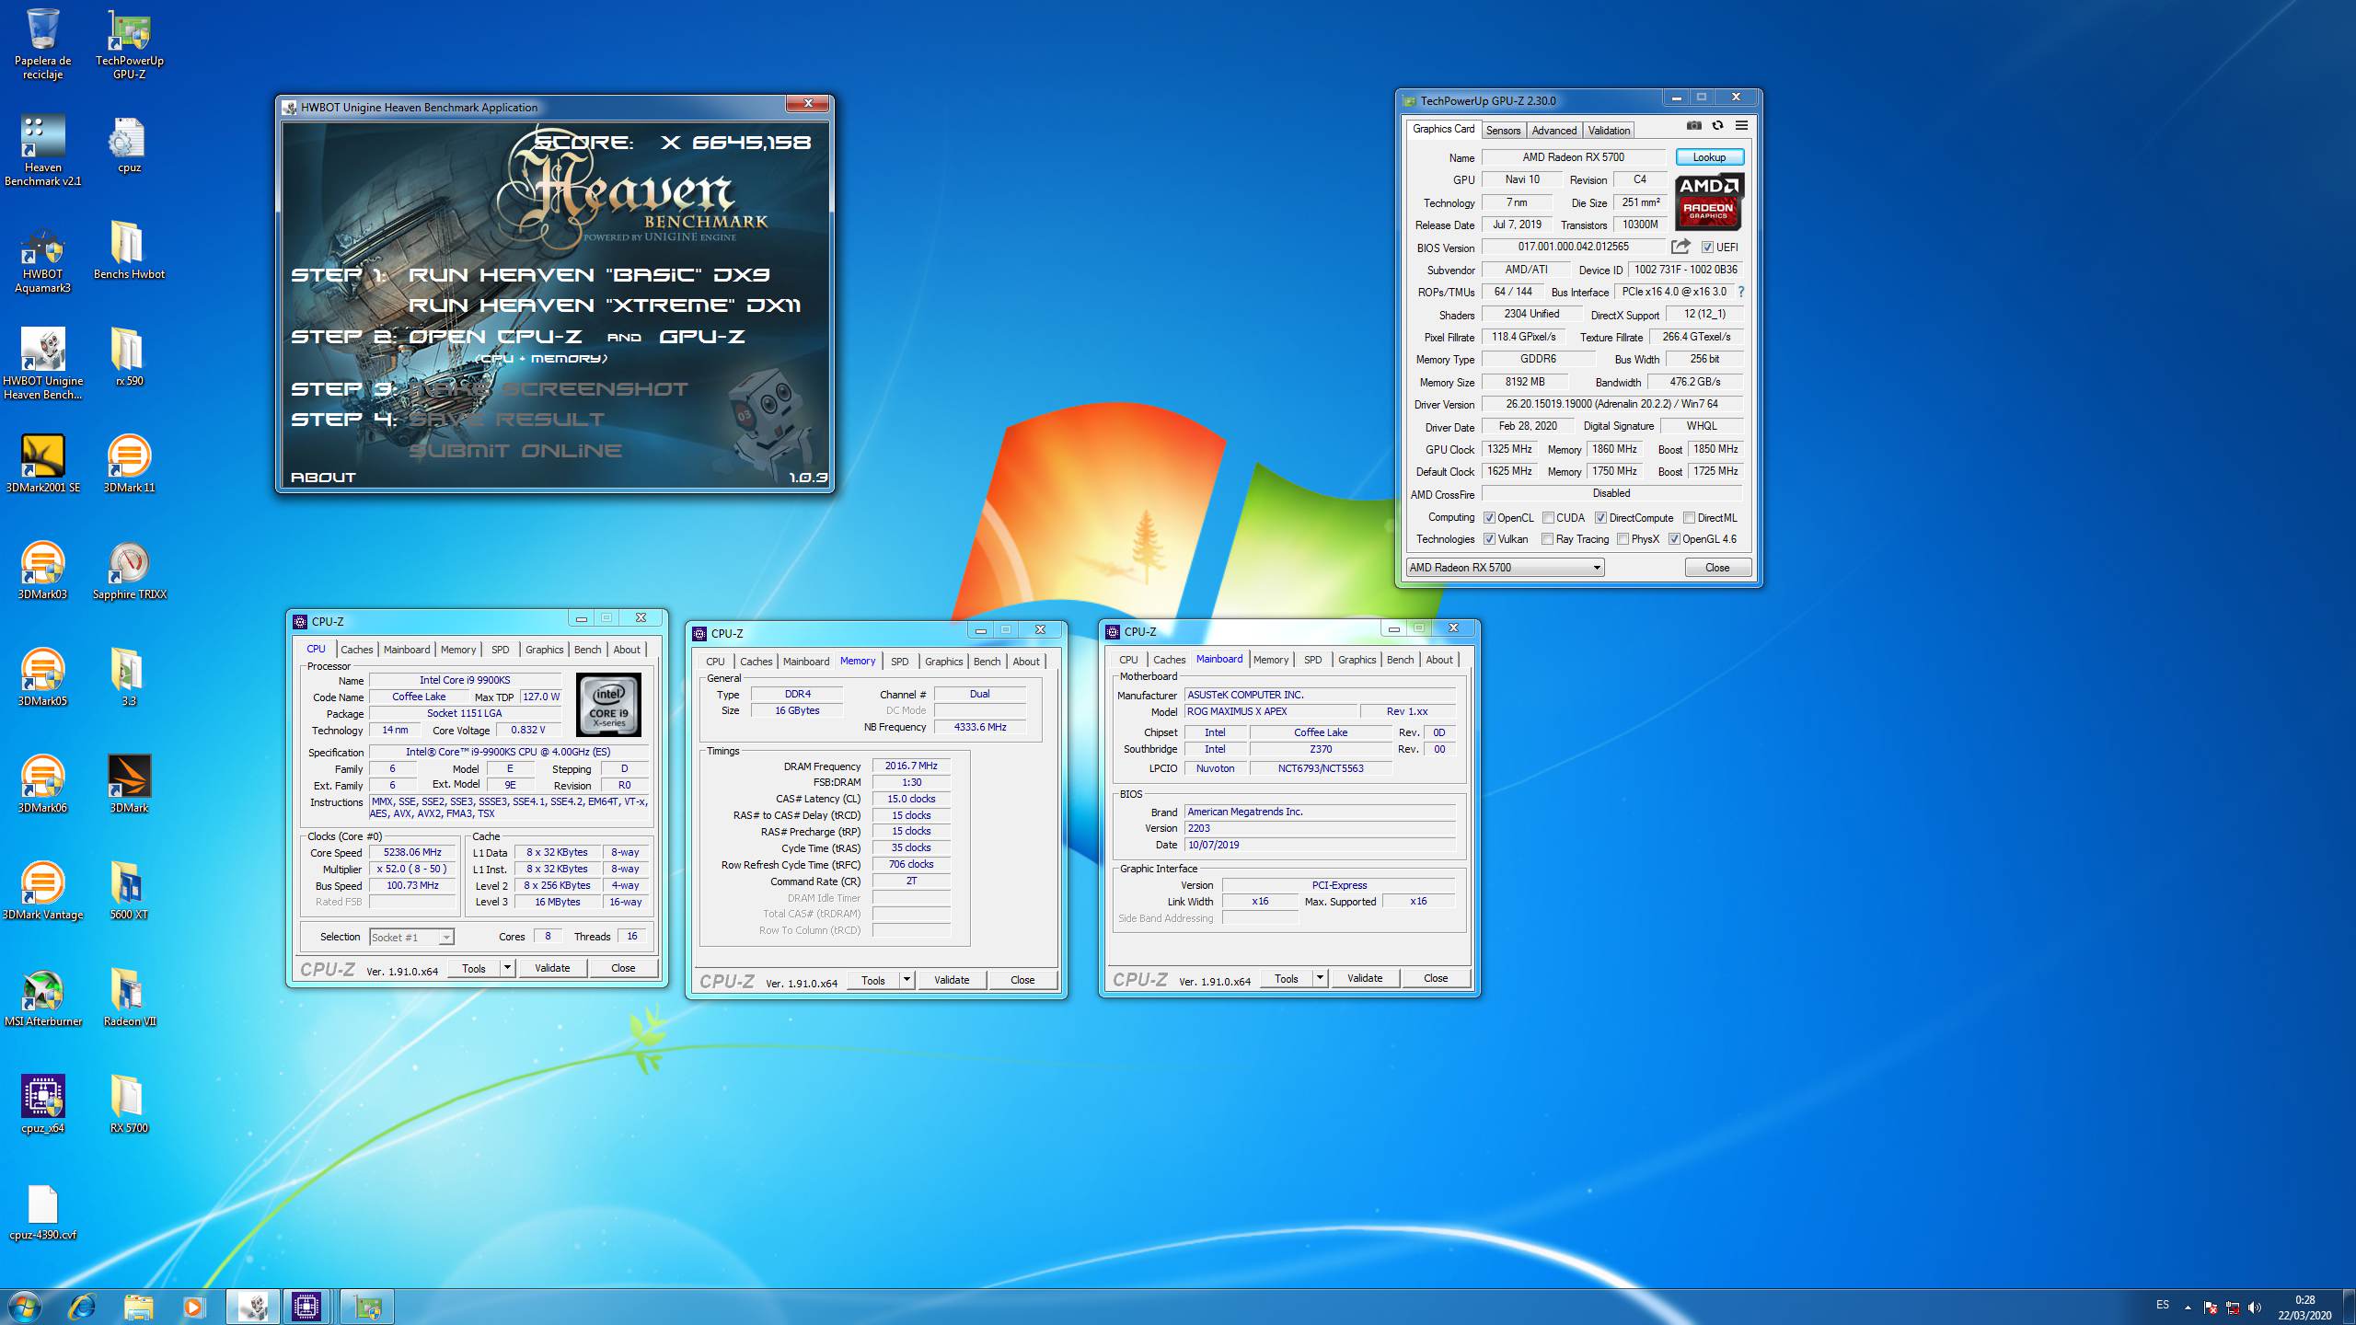Viewport: 2356px width, 1325px height.
Task: Open the GPU-Z hamburger menu icon
Action: pos(1741,125)
